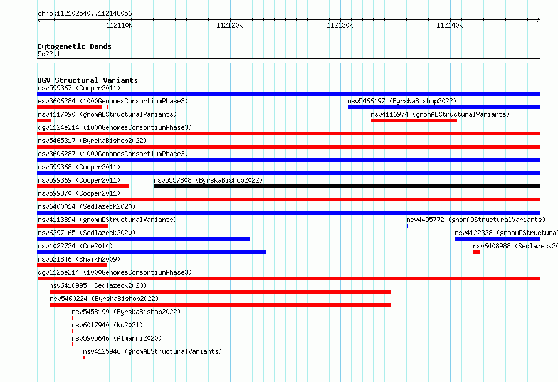Click the red nsv599370 bar

288,199
